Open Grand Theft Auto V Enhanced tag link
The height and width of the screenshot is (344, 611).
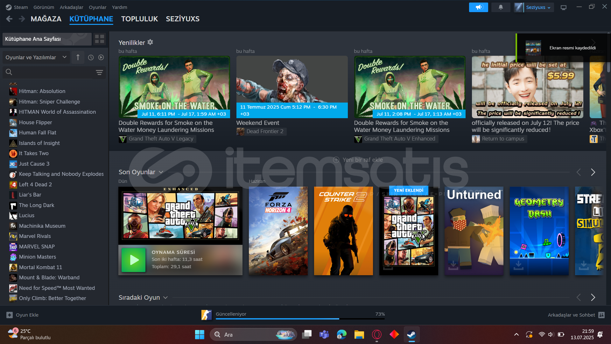click(396, 139)
